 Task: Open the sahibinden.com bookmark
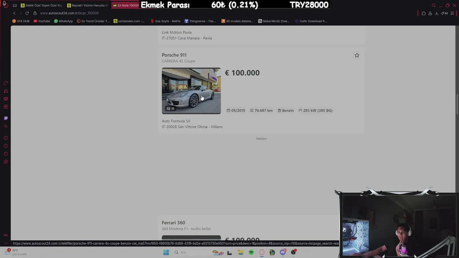[129, 21]
